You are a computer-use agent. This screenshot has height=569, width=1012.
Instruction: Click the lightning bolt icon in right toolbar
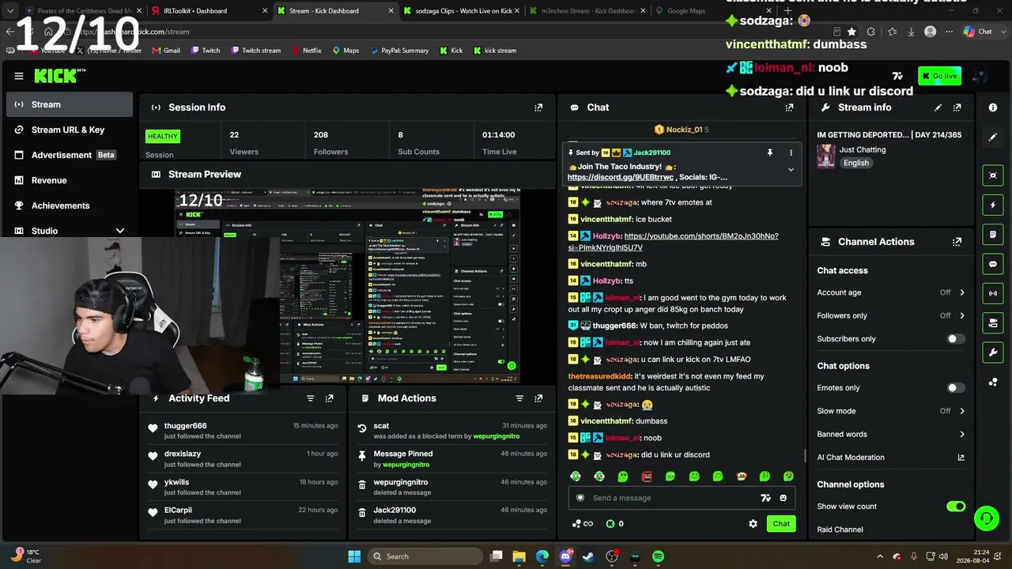pos(993,205)
